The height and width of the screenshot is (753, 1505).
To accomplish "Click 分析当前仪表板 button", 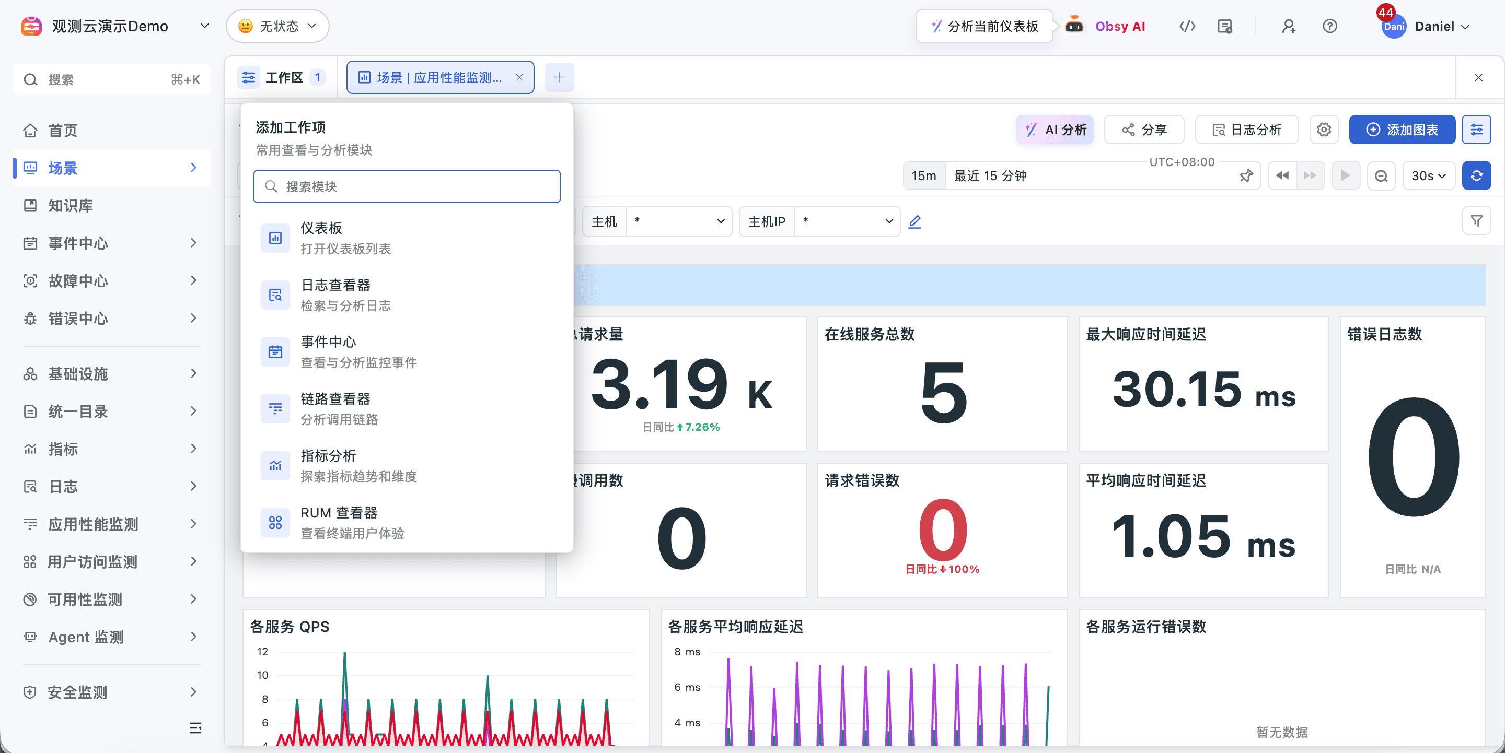I will (985, 26).
